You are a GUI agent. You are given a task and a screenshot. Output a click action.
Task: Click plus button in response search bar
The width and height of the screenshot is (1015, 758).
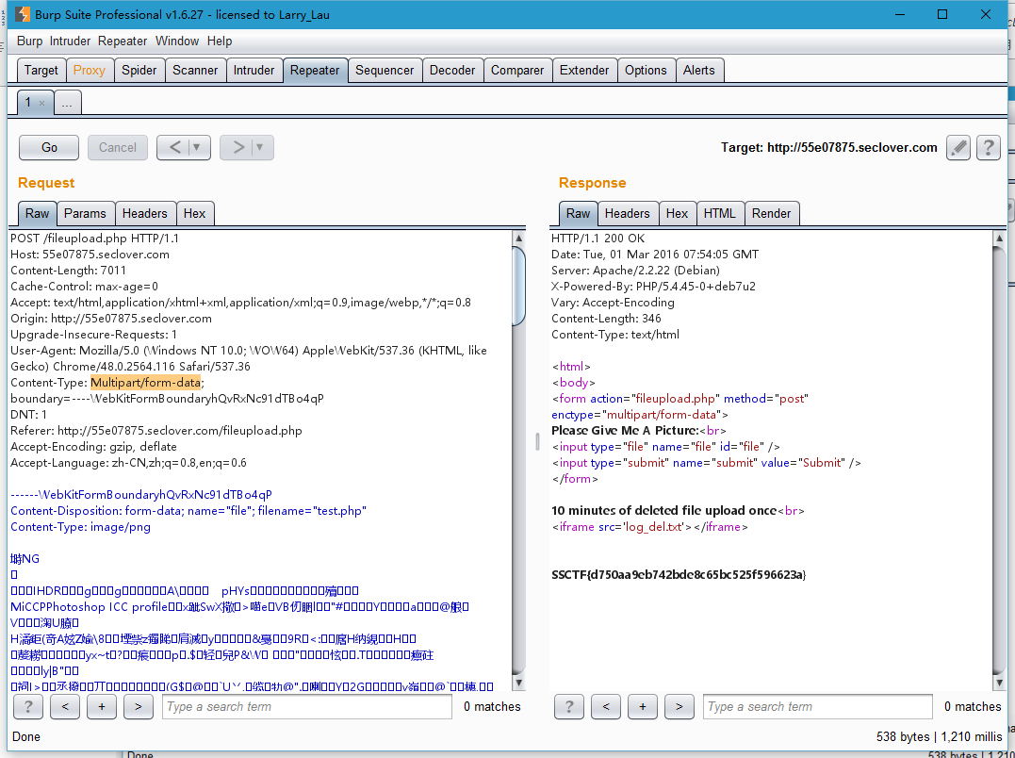[x=643, y=706]
